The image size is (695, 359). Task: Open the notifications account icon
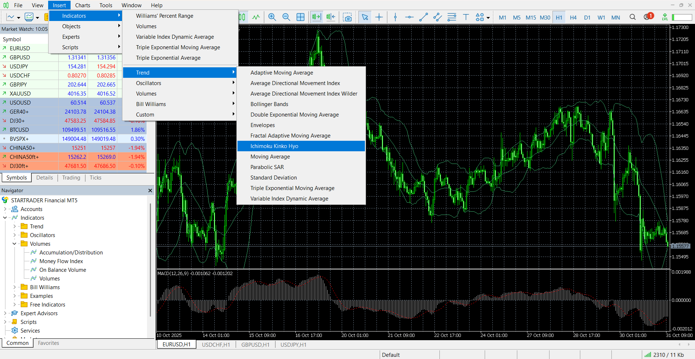click(x=648, y=17)
